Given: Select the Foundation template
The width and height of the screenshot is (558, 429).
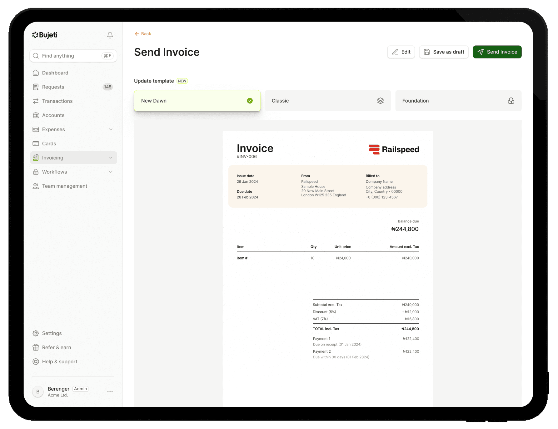Looking at the screenshot, I should (458, 101).
